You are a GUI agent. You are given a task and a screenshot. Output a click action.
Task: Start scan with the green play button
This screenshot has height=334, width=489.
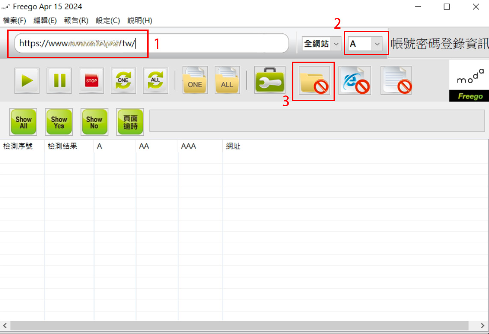click(x=27, y=81)
